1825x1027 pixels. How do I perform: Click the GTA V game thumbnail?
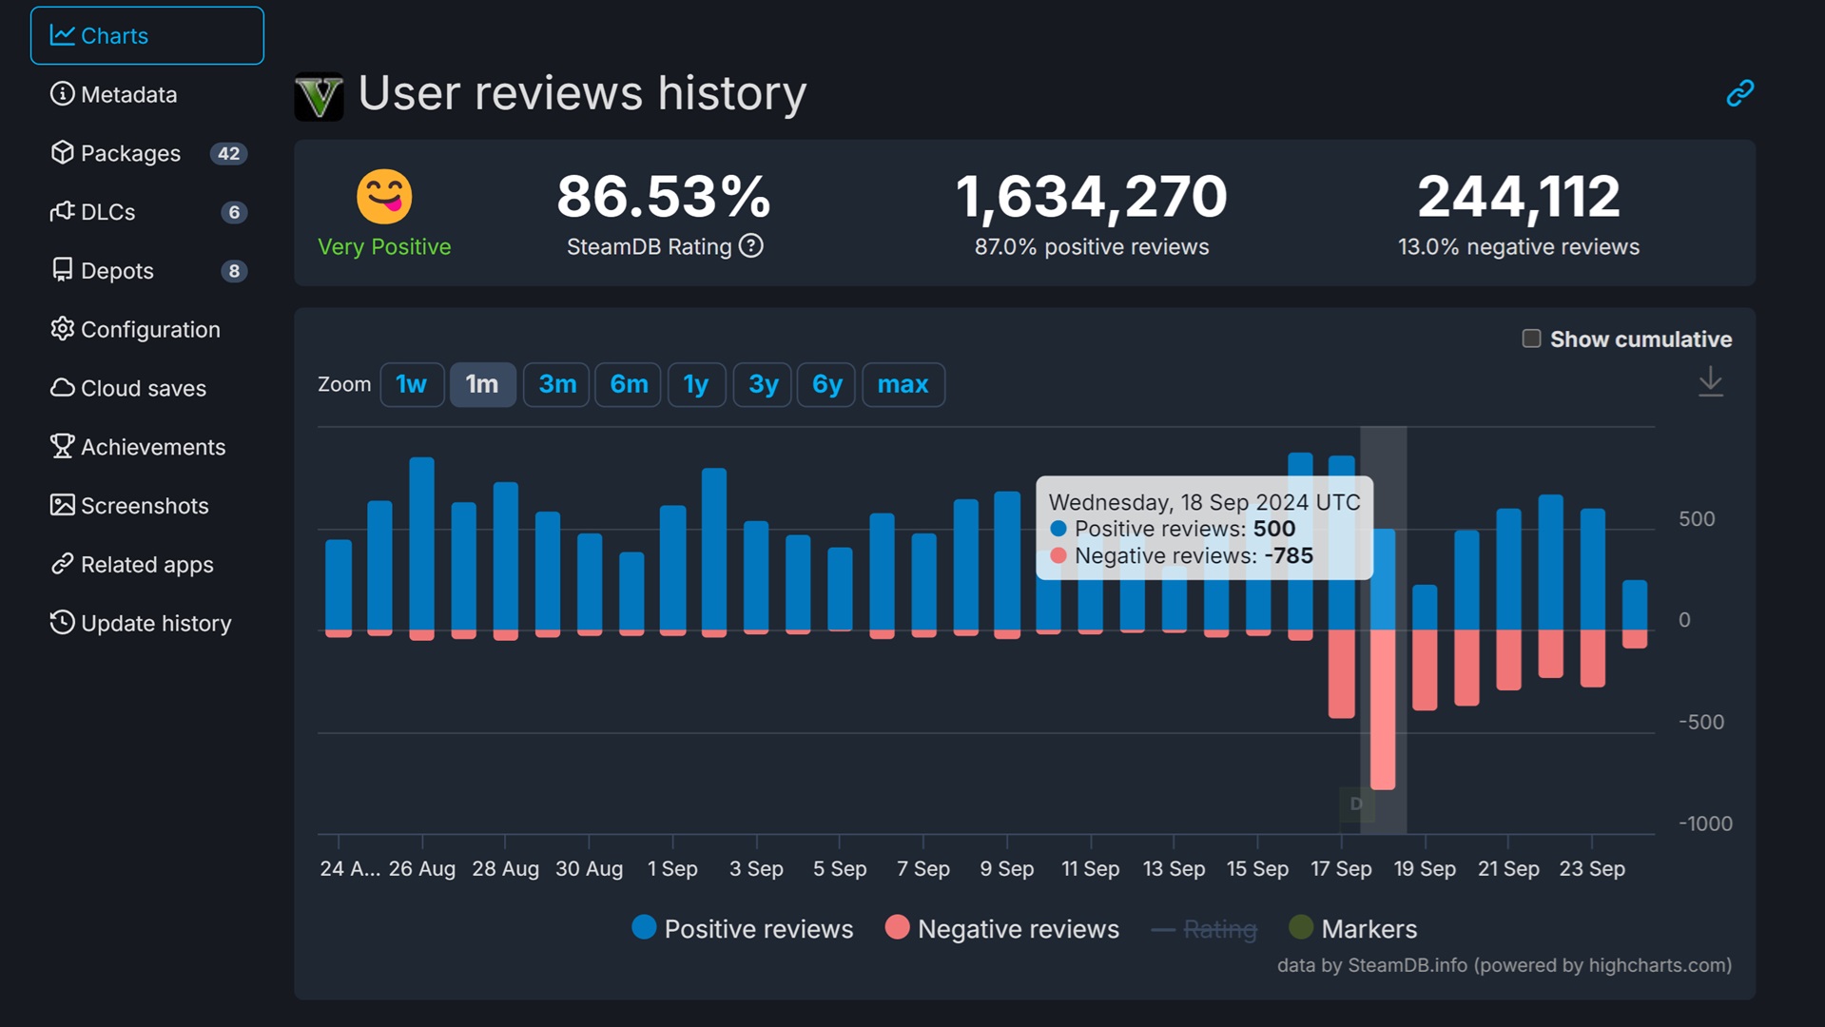pyautogui.click(x=319, y=94)
